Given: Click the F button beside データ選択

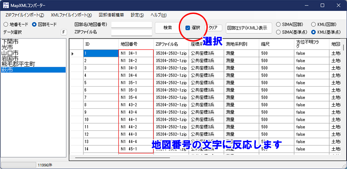Looking at the screenshot, I should pos(64,32).
